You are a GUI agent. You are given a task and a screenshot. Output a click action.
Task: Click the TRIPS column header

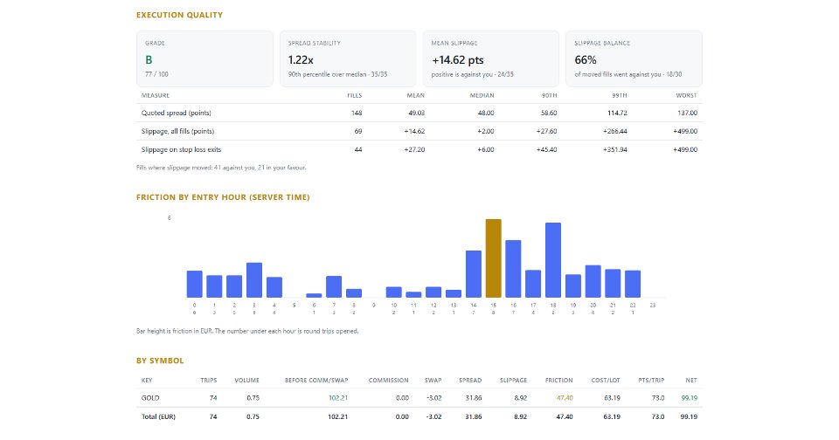click(209, 381)
